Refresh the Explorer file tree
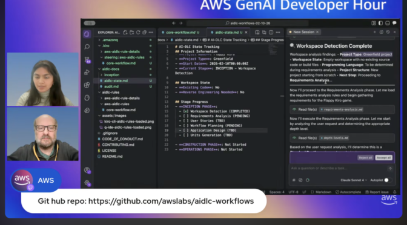Viewport: 407px width, 225px height. point(138,33)
